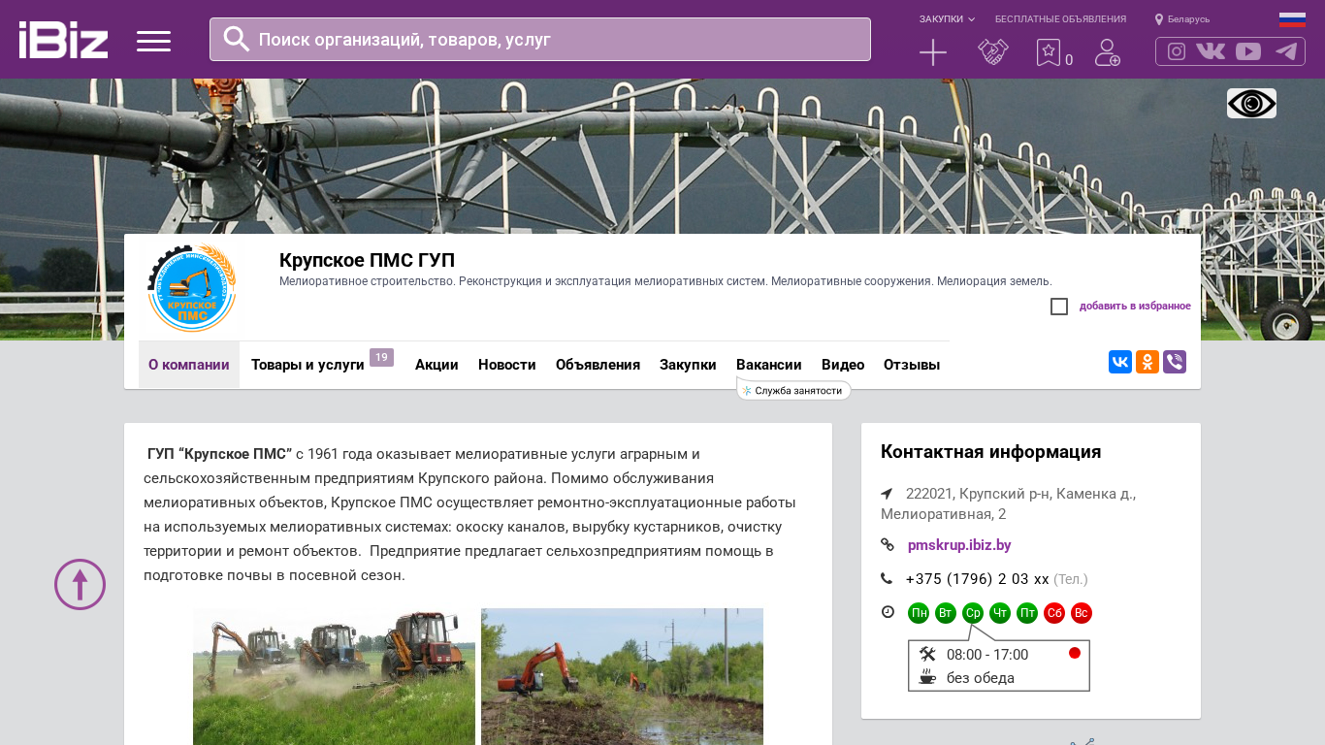Open the favorites bookmark star icon
The image size is (1325, 745).
click(1049, 52)
